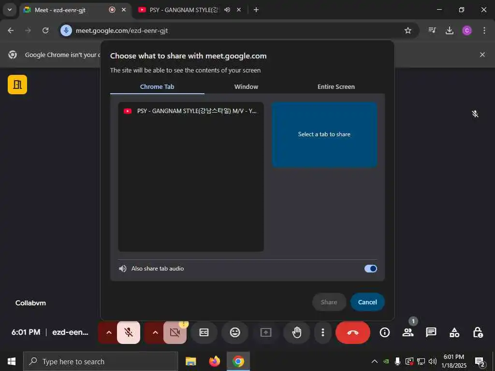The width and height of the screenshot is (495, 371).
Task: Open a new browser tab
Action: pyautogui.click(x=256, y=10)
